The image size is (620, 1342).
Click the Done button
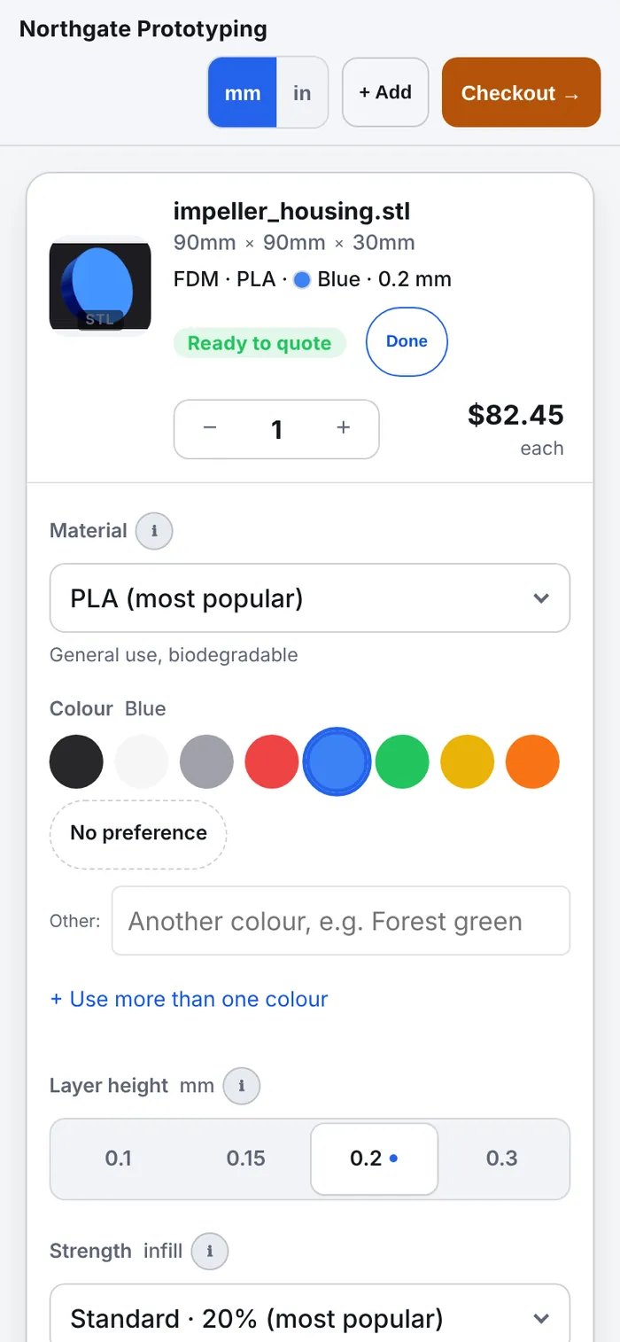(x=407, y=342)
